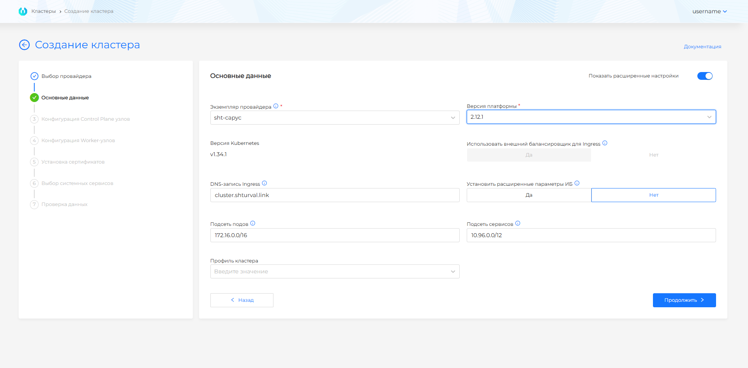Toggle Показать расширенные настройки switch
The width and height of the screenshot is (748, 368).
pyautogui.click(x=705, y=76)
